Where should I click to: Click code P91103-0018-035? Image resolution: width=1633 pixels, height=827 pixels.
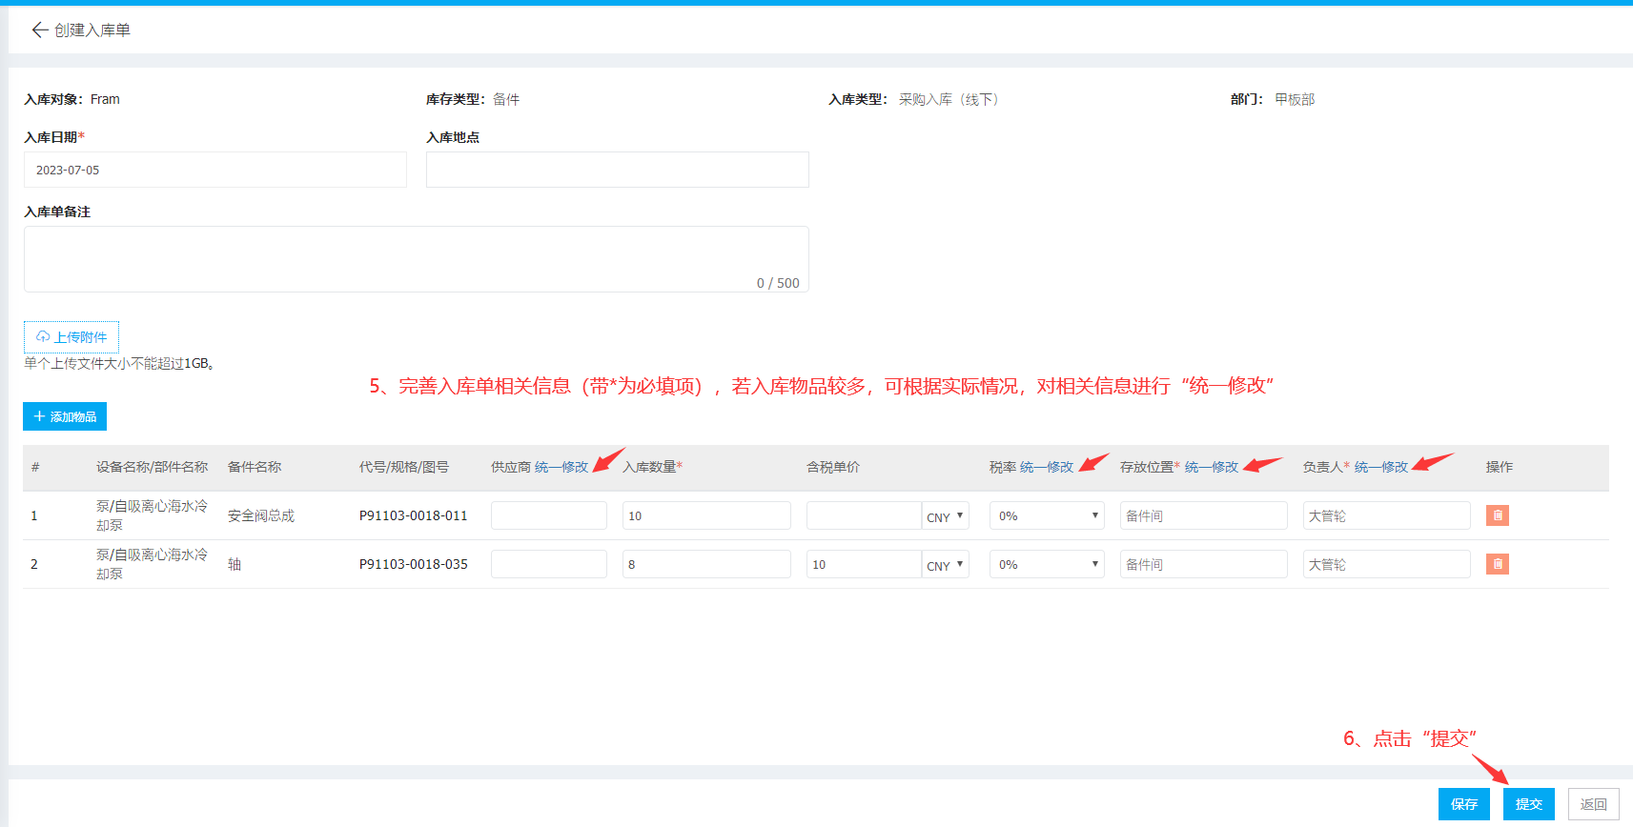click(414, 564)
